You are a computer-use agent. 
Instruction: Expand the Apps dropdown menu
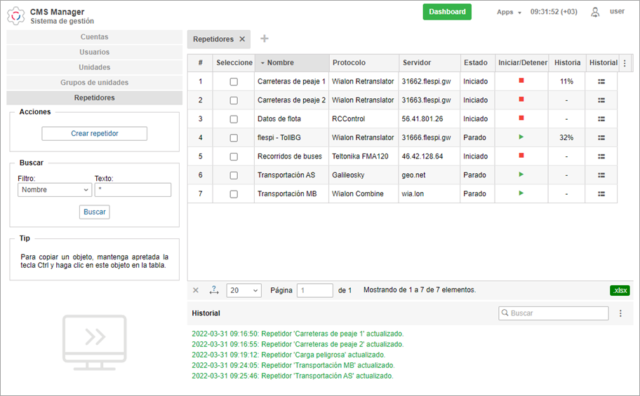click(509, 12)
